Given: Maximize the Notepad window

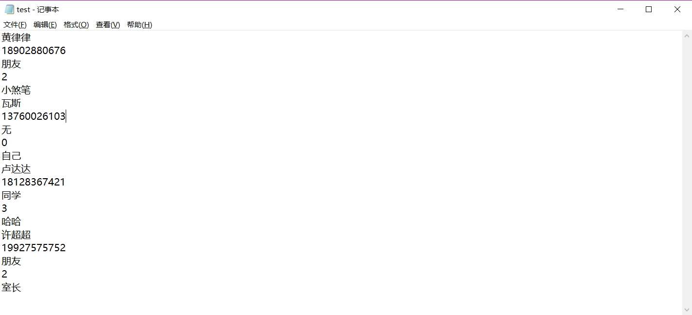Looking at the screenshot, I should (x=649, y=9).
